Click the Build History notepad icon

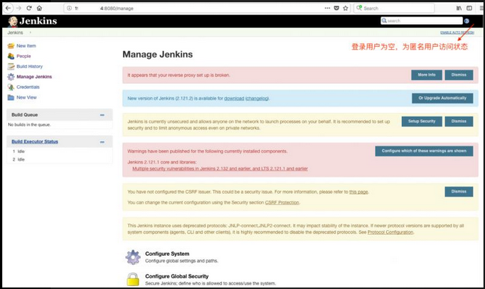tap(11, 66)
